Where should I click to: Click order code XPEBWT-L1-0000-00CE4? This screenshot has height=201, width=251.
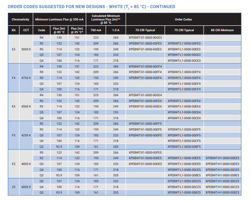[184, 118]
